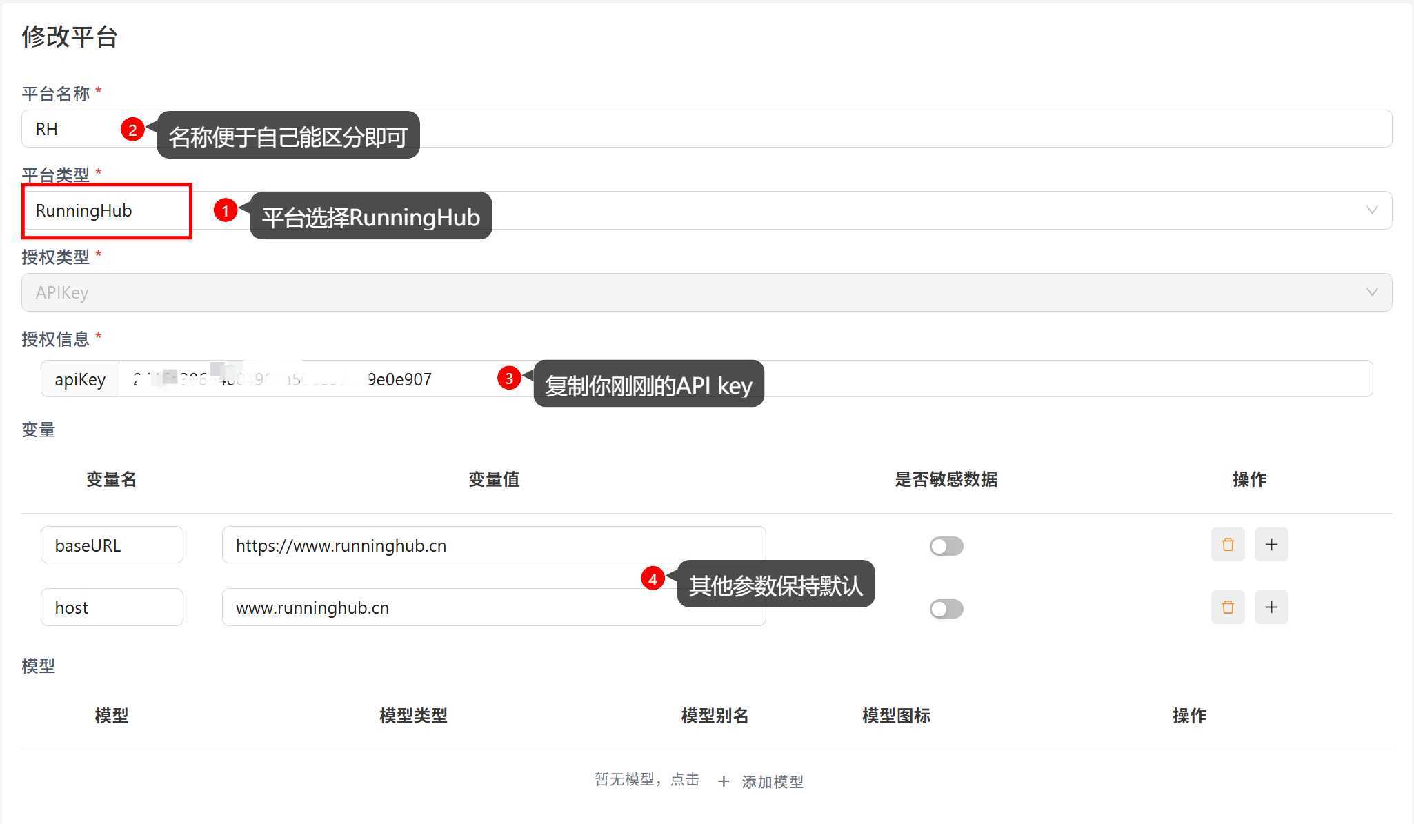The width and height of the screenshot is (1414, 824).
Task: Click the 变量名 column header
Action: (x=111, y=479)
